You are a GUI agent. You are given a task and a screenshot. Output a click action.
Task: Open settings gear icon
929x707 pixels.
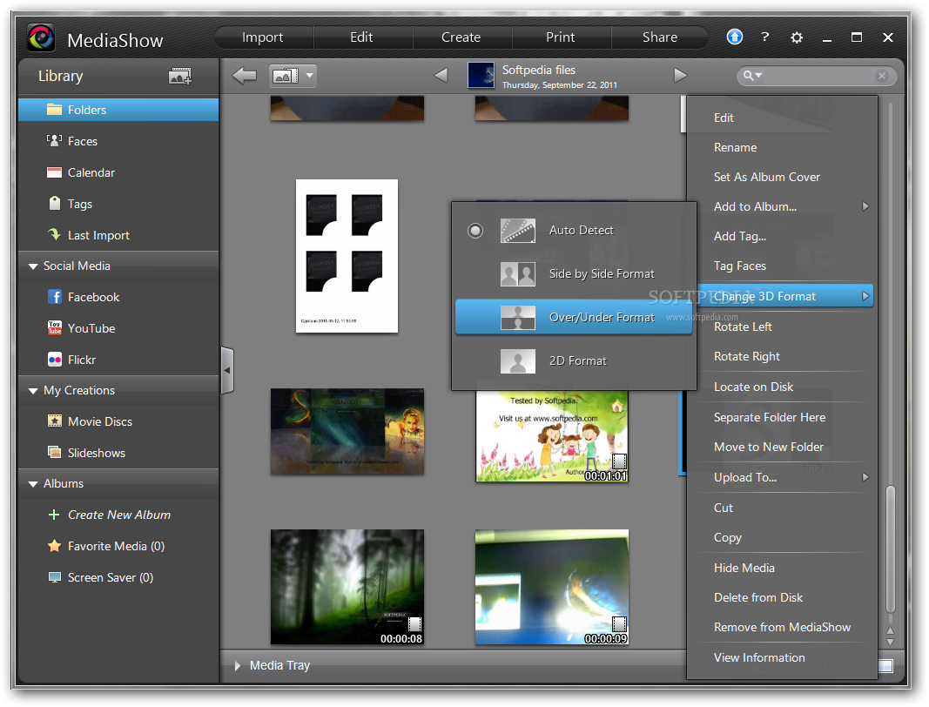797,37
